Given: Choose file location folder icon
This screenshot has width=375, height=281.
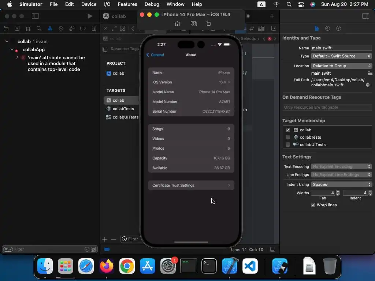Looking at the screenshot, I should point(370,73).
